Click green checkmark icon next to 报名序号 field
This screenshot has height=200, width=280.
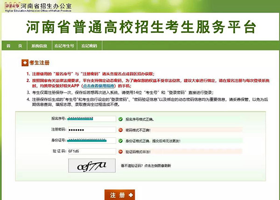coord(121,119)
